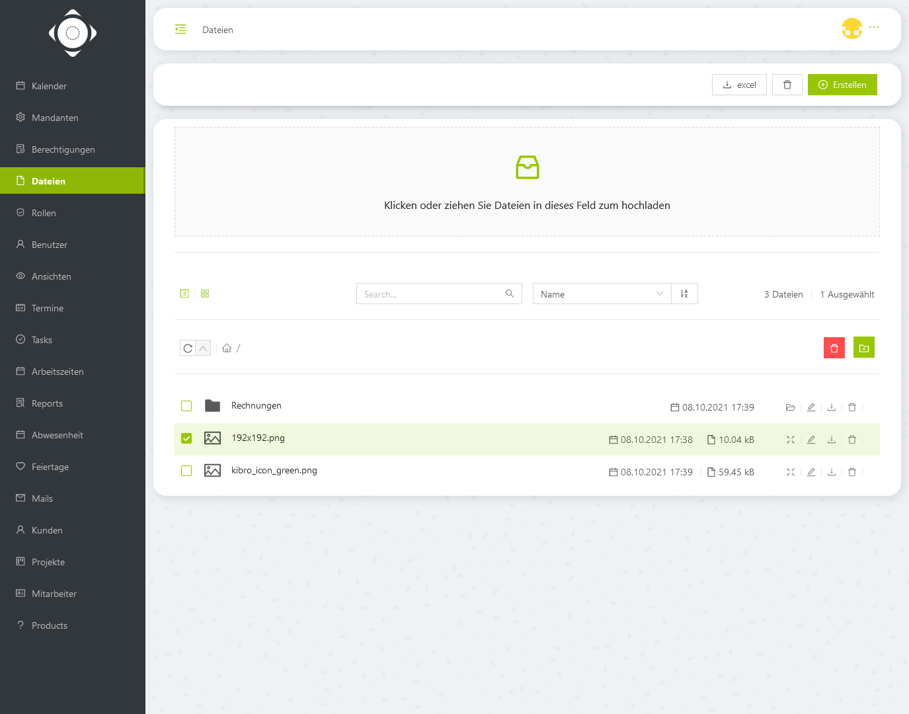This screenshot has height=714, width=909.
Task: Switch to grid view of files
Action: [x=205, y=294]
